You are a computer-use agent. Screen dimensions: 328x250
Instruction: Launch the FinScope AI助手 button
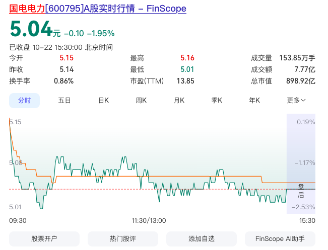[280, 239]
